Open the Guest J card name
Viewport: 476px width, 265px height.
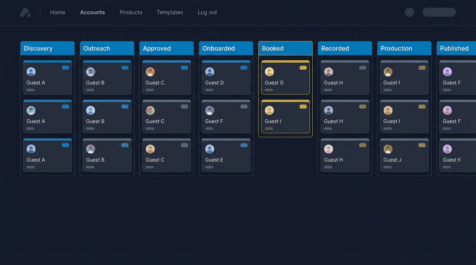(x=392, y=160)
